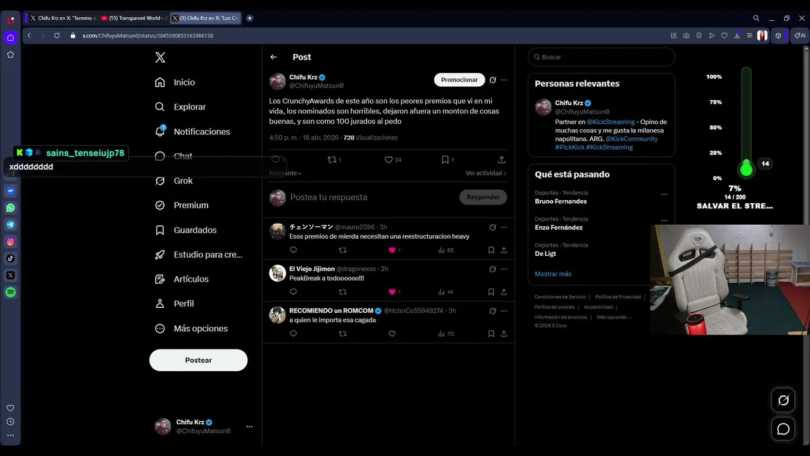Open Más opciones in left navigation
The width and height of the screenshot is (810, 456).
(192, 328)
